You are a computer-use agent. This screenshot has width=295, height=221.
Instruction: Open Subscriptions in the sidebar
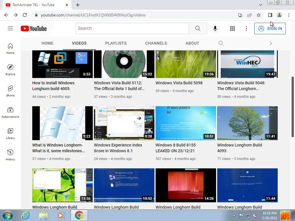click(10, 113)
